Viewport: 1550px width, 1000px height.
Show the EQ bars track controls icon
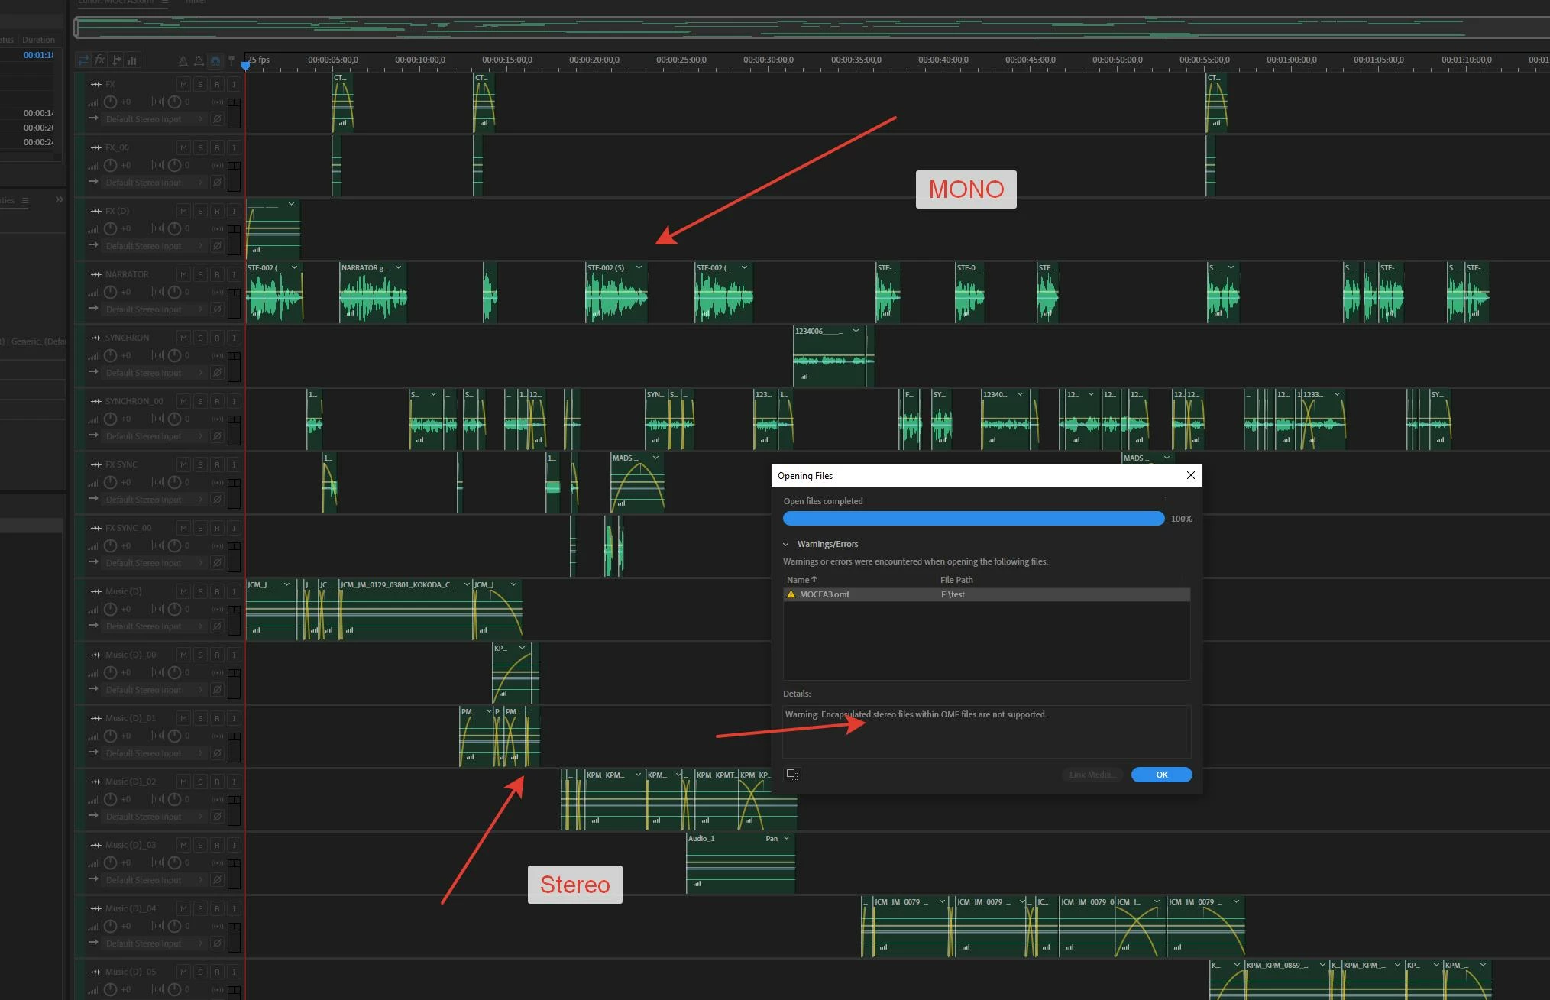coord(131,60)
